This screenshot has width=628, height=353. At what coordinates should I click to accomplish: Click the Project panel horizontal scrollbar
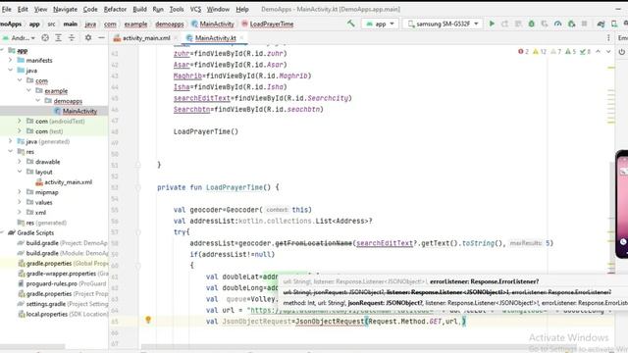32,346
